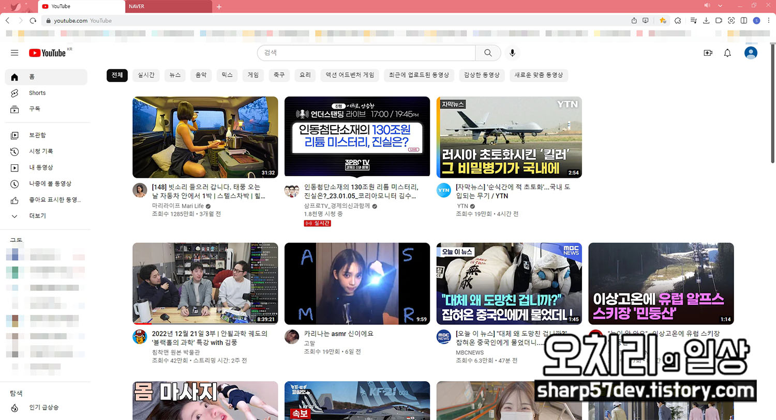Select the 축구 filter chip
The width and height of the screenshot is (776, 420).
point(279,75)
